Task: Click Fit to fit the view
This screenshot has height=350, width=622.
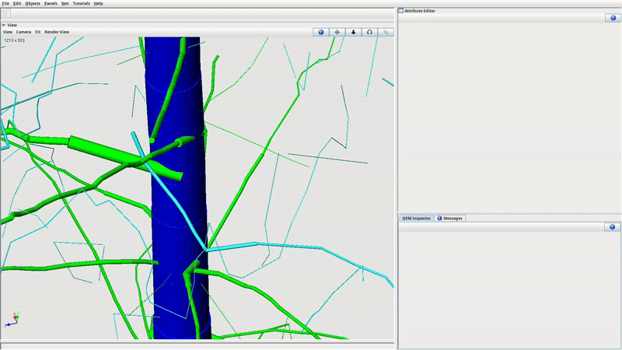Action: [37, 32]
